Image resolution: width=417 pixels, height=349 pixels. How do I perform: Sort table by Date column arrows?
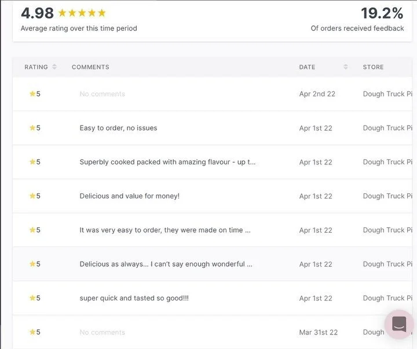[x=346, y=67]
